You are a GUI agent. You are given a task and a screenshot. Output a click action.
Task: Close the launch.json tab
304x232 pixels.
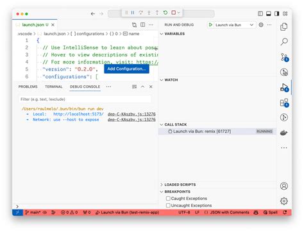pos(53,25)
